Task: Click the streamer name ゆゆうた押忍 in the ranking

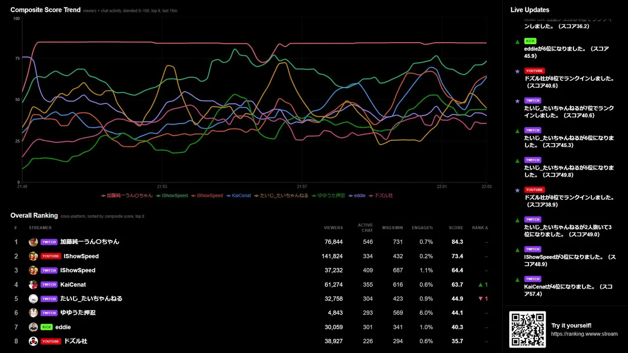Action: coord(78,313)
